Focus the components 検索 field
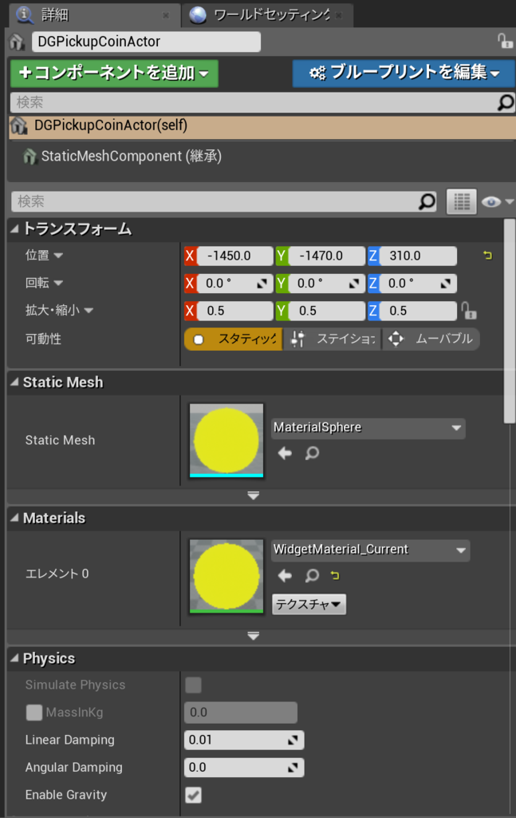Image resolution: width=516 pixels, height=818 pixels. coord(253,102)
